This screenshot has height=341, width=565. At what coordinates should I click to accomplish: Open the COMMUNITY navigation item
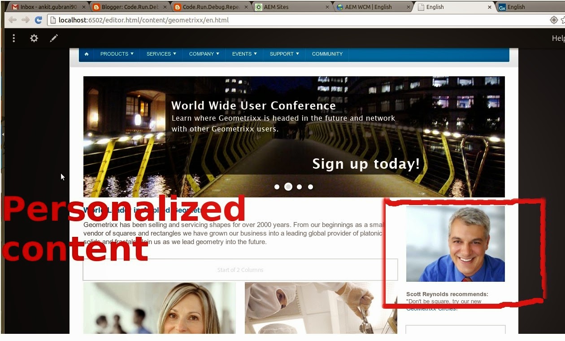click(x=327, y=54)
